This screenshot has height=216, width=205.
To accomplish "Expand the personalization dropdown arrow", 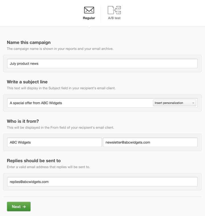I will [193, 103].
